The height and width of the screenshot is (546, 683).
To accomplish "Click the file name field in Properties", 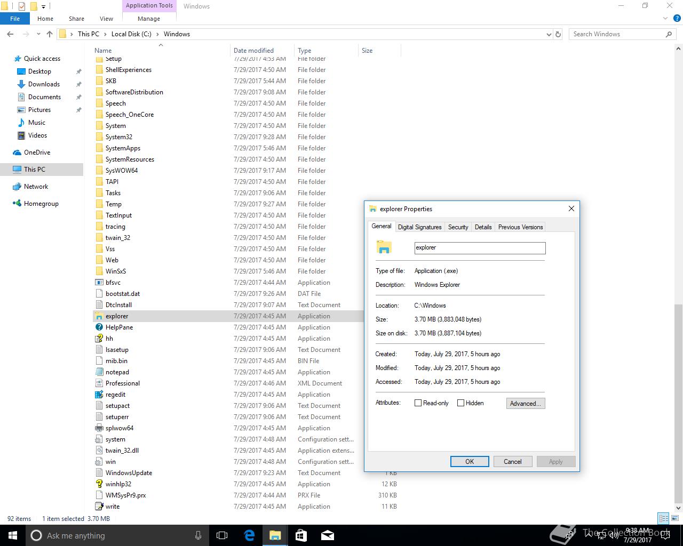I will point(480,248).
